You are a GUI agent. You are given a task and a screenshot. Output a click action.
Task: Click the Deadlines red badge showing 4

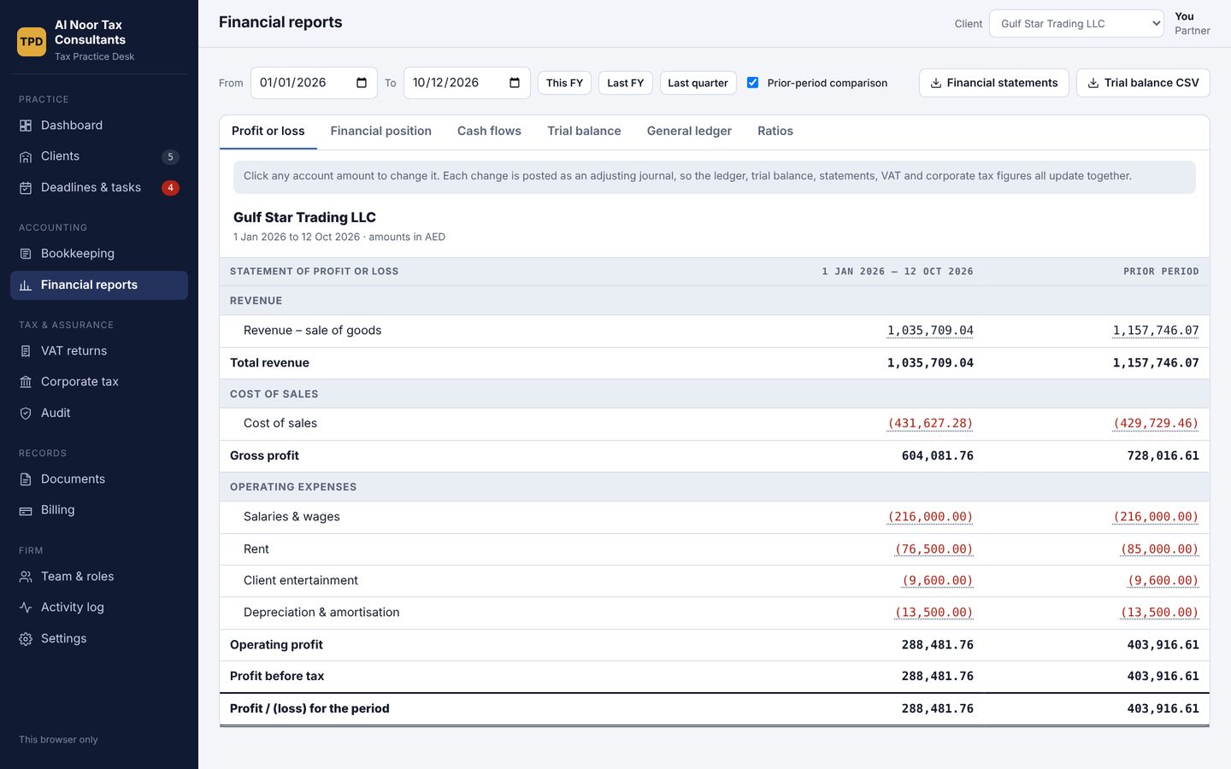tap(170, 188)
